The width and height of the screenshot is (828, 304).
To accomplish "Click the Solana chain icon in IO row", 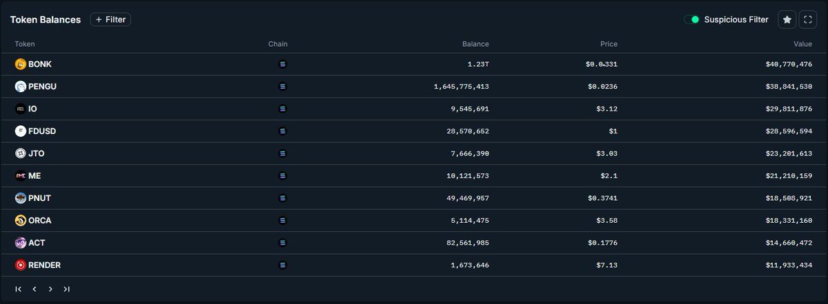I will (x=282, y=109).
